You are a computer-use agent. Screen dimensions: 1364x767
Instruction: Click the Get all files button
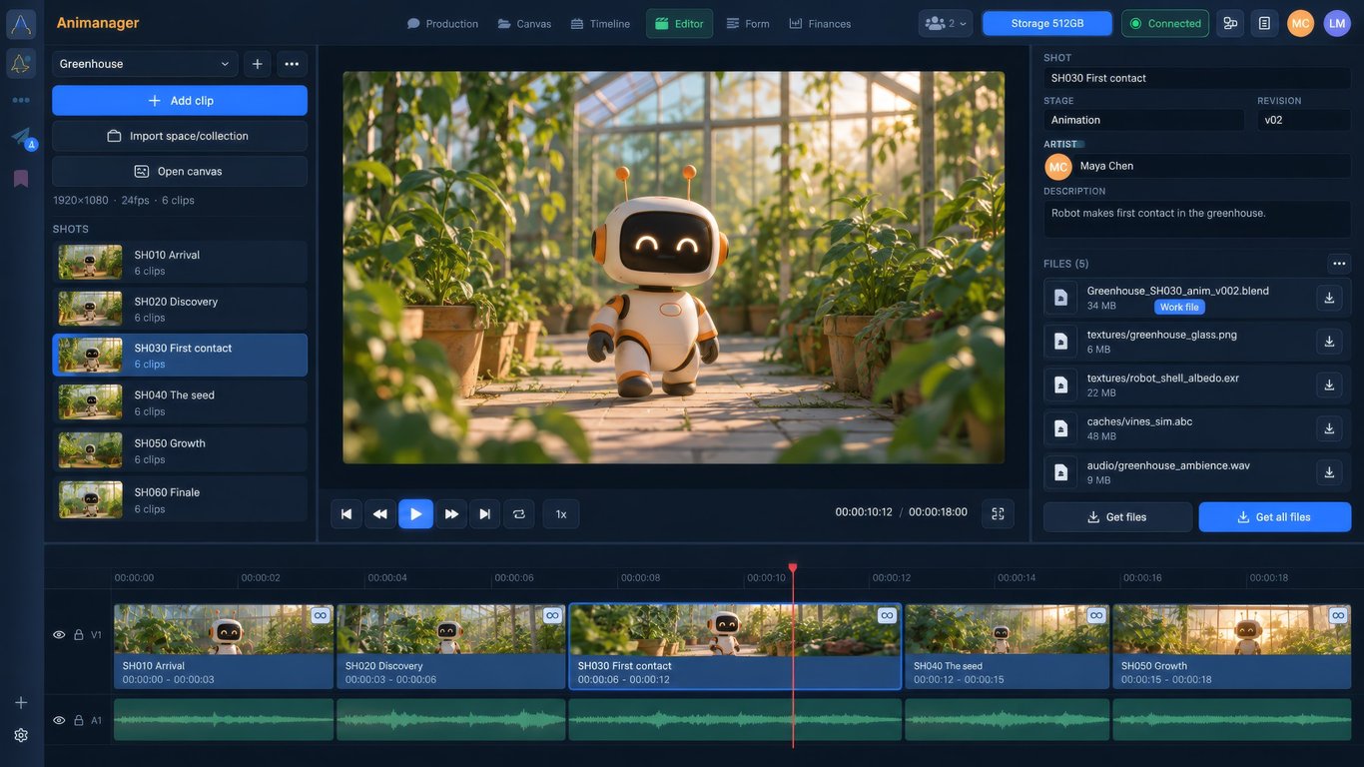click(1275, 517)
